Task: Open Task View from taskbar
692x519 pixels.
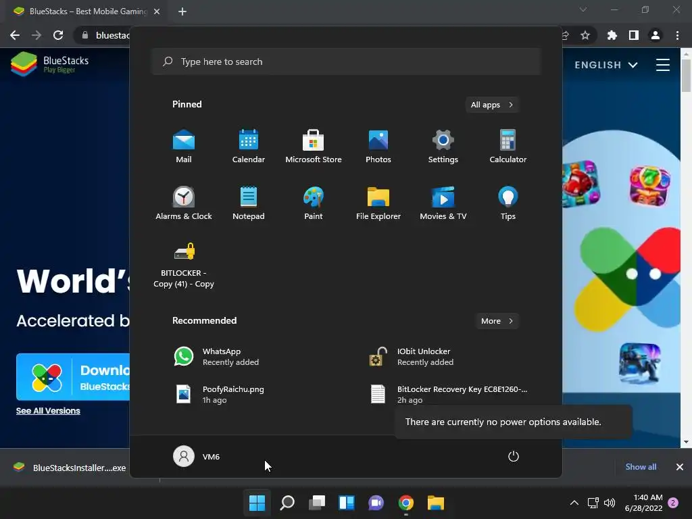Action: pyautogui.click(x=316, y=503)
